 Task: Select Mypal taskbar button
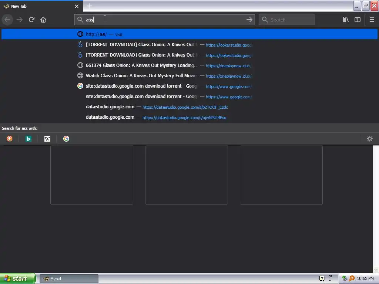69,279
